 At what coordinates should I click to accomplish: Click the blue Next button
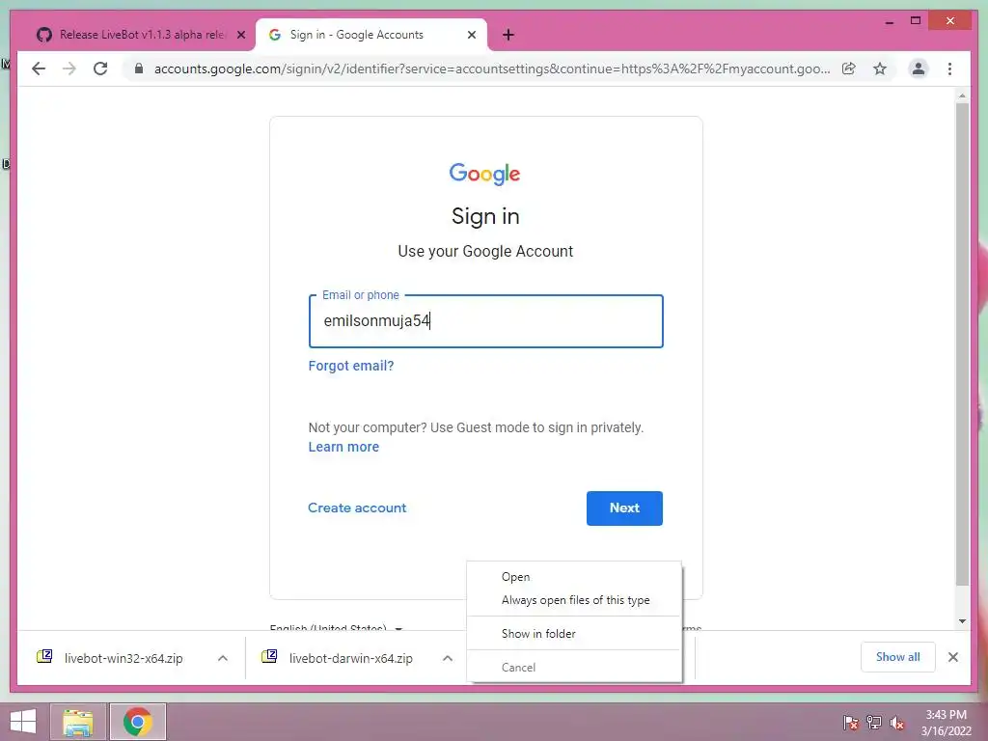pyautogui.click(x=624, y=508)
